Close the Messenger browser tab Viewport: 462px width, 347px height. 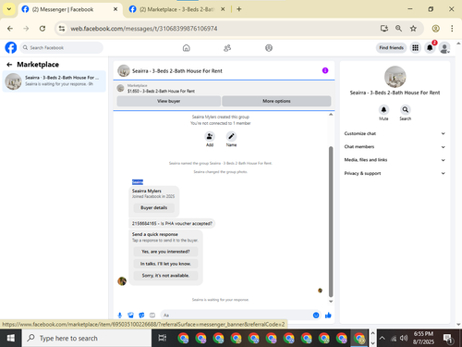pos(115,9)
